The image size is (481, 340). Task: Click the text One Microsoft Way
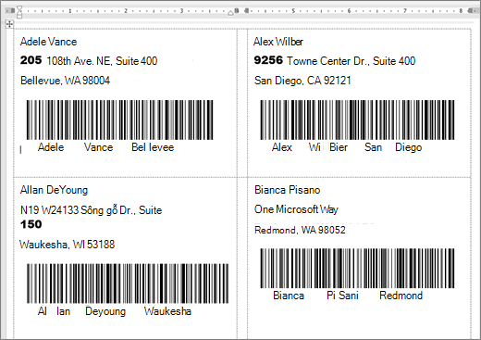(x=296, y=209)
